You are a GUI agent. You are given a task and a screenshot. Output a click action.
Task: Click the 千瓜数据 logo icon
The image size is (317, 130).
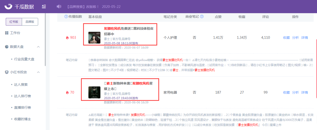(9, 6)
